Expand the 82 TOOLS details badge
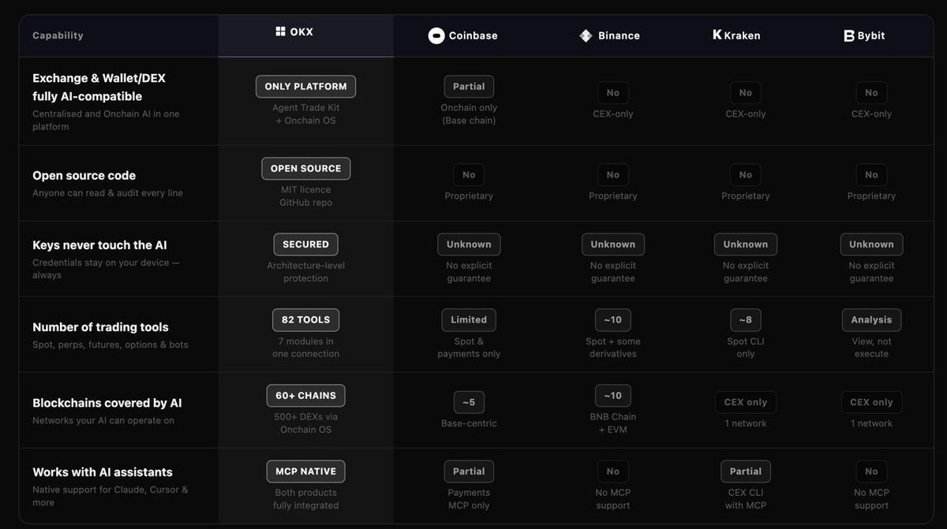The width and height of the screenshot is (947, 529). [x=305, y=319]
